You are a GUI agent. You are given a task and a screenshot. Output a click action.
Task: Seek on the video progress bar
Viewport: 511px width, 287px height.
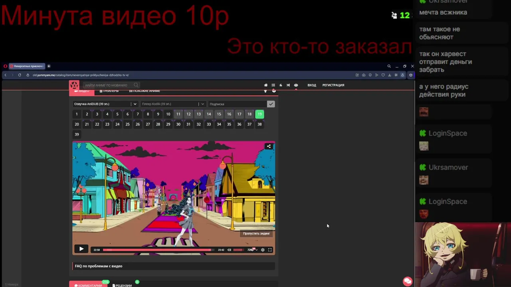pyautogui.click(x=158, y=250)
